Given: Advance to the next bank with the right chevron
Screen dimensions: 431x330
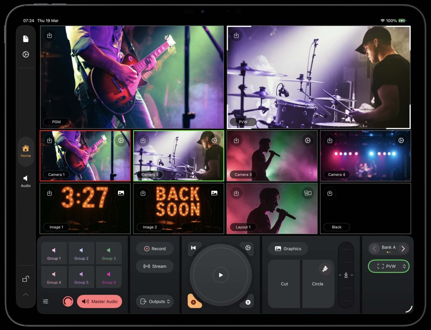Looking at the screenshot, I should click(403, 248).
